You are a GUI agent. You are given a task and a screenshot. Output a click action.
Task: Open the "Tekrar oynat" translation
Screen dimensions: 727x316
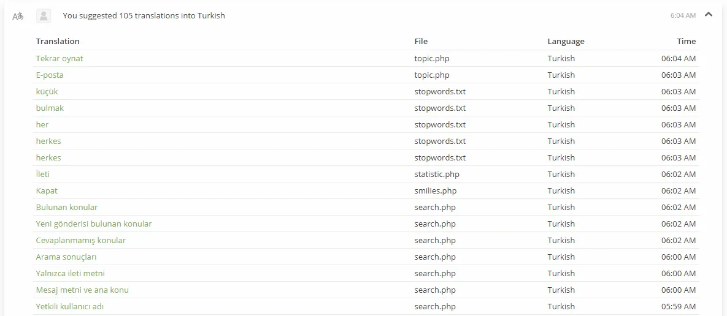tap(60, 58)
